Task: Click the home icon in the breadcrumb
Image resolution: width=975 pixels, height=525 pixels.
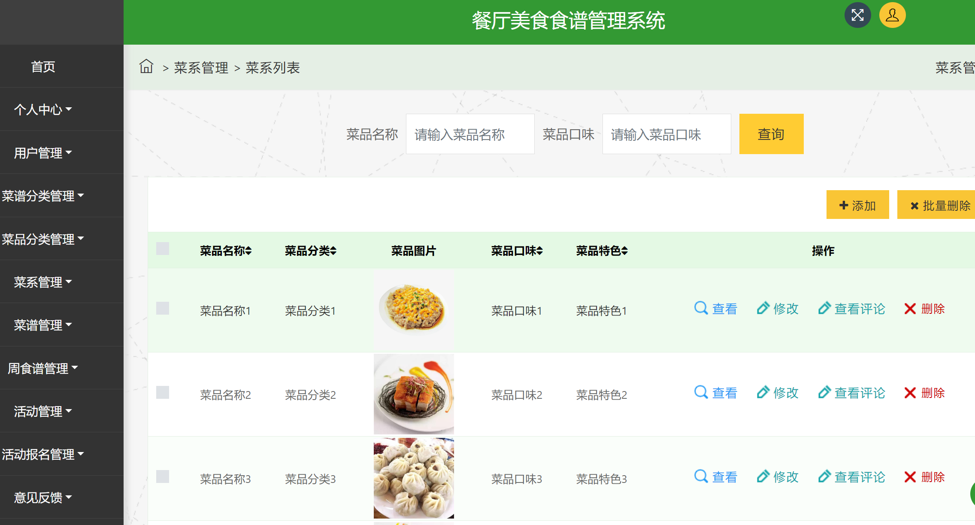Action: tap(146, 67)
